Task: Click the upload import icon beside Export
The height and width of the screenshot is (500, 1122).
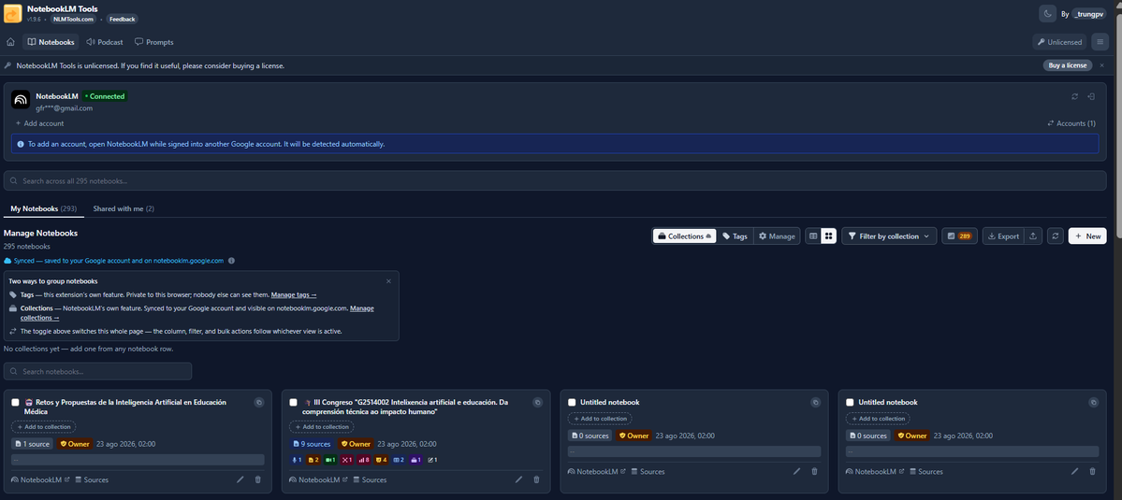Action: point(1032,236)
